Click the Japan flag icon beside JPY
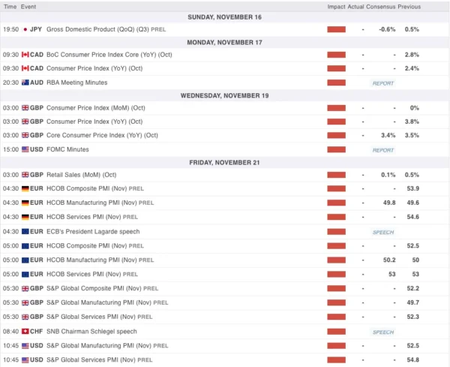450x367 pixels. coord(25,29)
